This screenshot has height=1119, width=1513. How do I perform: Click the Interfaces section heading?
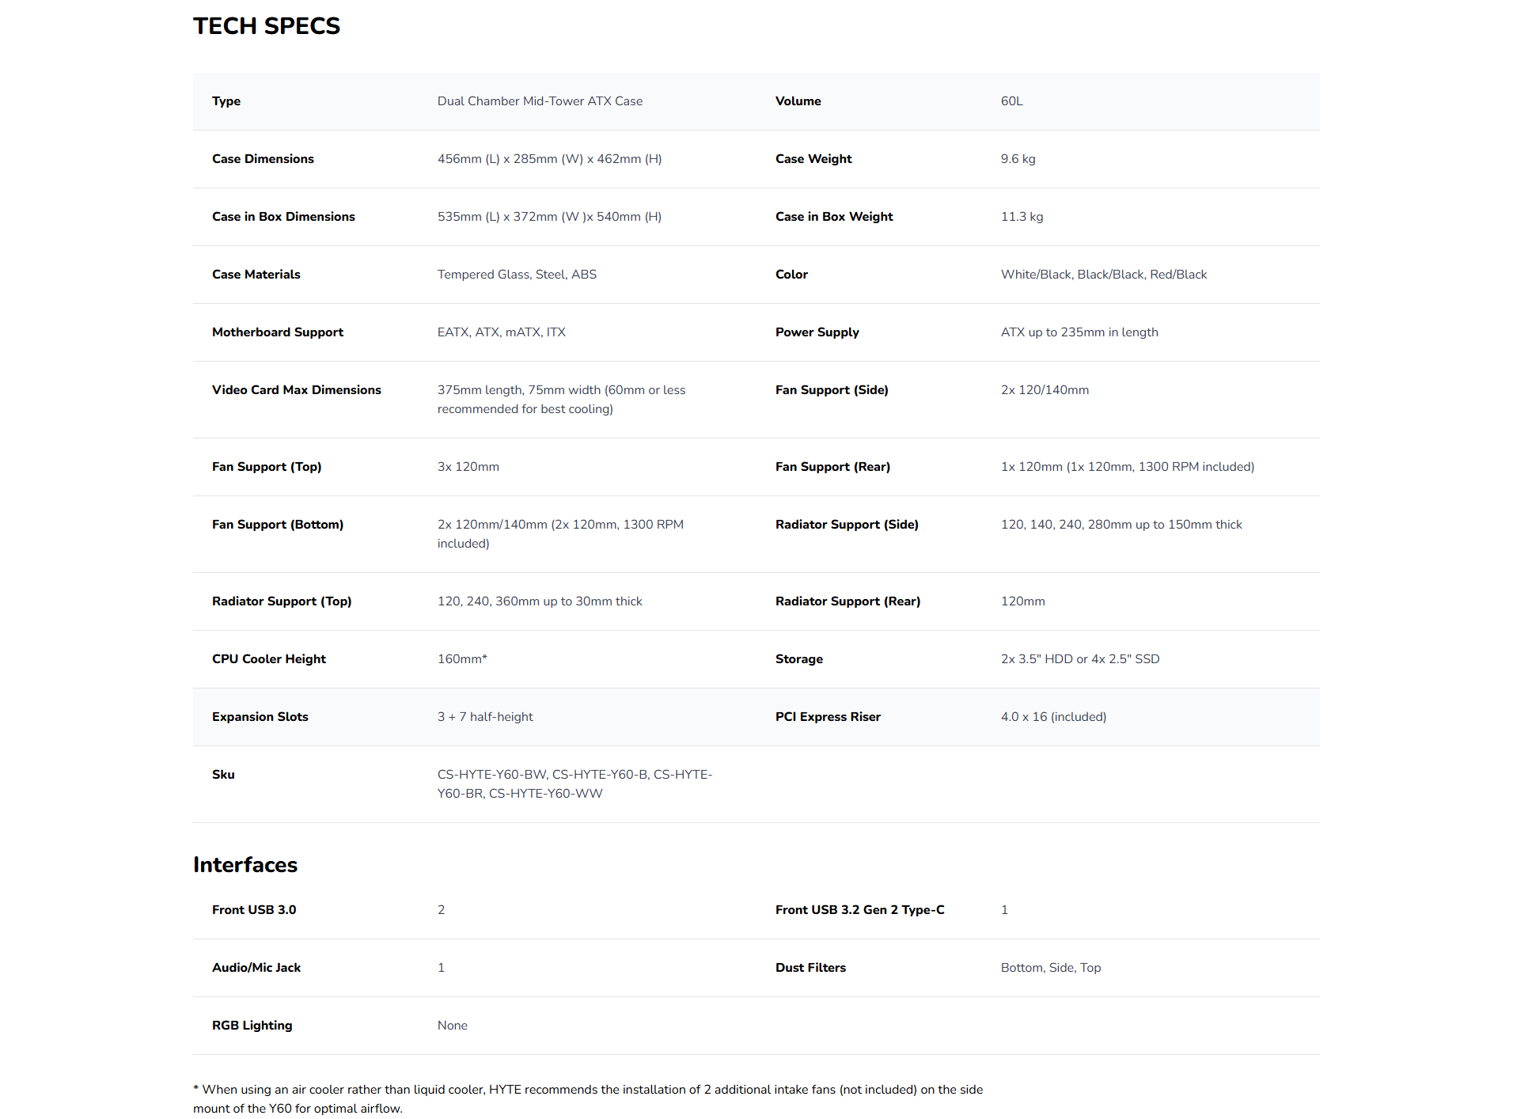tap(245, 865)
